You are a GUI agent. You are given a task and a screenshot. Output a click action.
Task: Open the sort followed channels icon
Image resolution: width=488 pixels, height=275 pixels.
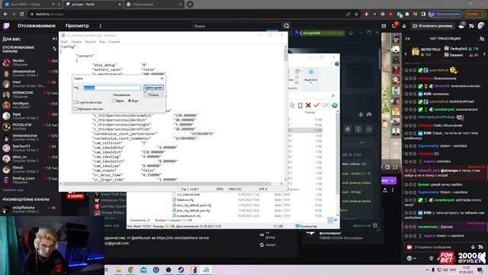55,49
